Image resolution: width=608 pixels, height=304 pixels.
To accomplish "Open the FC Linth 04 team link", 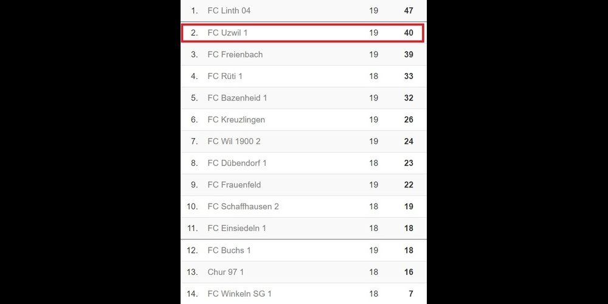I will 229,11.
